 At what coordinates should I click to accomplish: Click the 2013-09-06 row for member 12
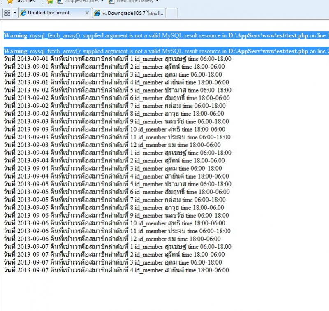(x=112, y=239)
